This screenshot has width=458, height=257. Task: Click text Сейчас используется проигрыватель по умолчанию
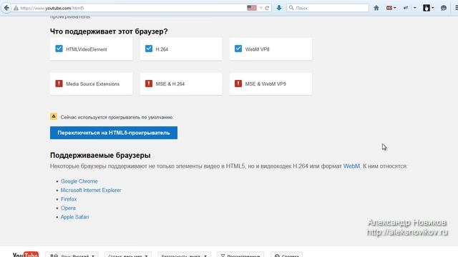tap(117, 117)
